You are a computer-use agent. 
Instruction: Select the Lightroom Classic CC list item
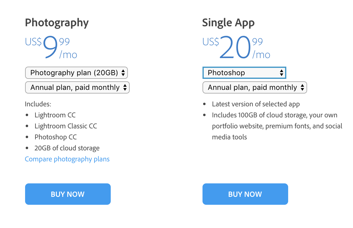tap(66, 126)
